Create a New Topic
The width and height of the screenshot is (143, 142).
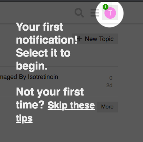click(95, 39)
